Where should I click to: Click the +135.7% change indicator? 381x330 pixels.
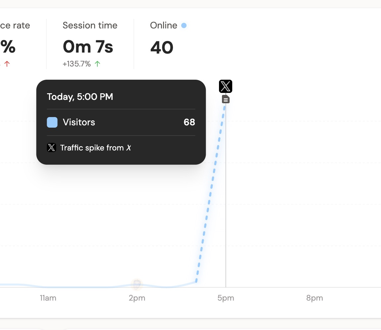pos(77,64)
